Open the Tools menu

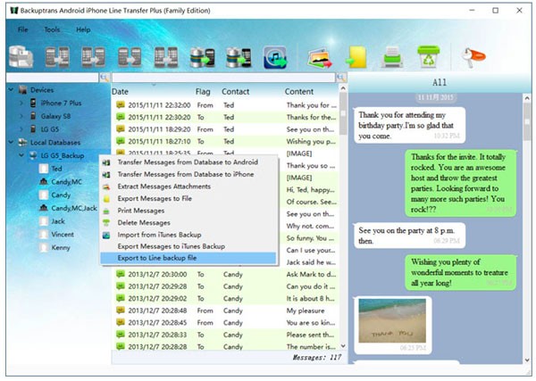[52, 29]
